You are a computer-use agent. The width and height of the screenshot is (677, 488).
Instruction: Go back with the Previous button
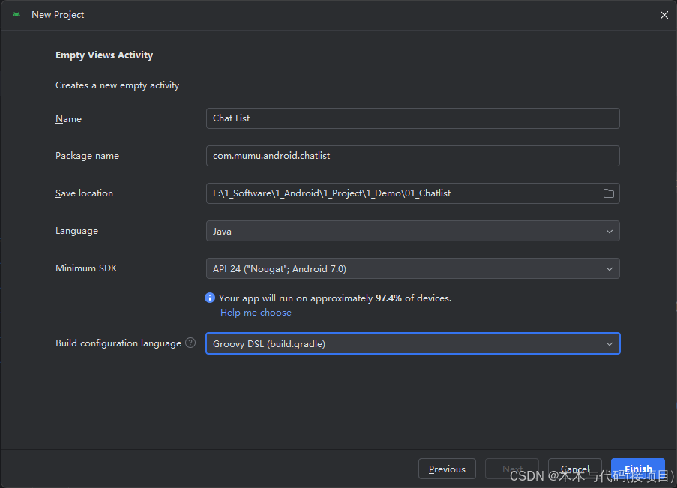(x=447, y=469)
